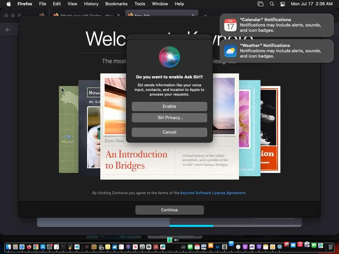The width and height of the screenshot is (339, 254).
Task: Open Launchpad from the Dock
Action: tap(15, 247)
